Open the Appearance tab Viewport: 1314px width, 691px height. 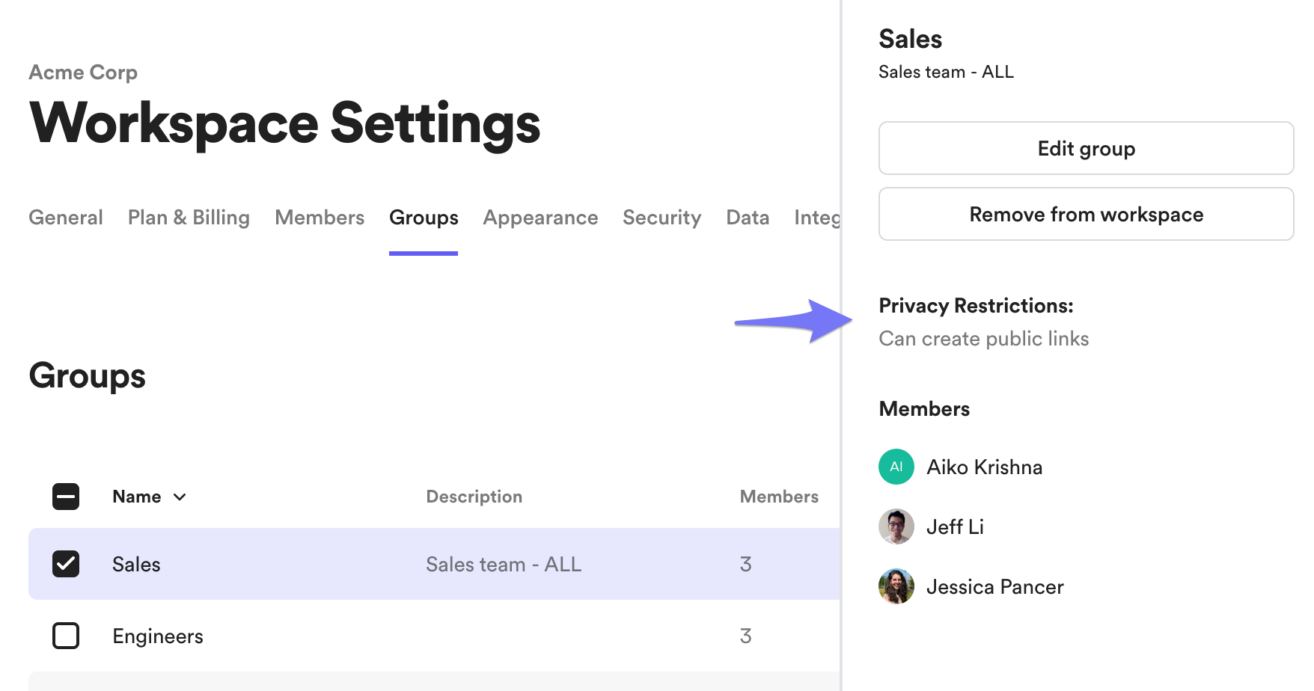point(540,218)
